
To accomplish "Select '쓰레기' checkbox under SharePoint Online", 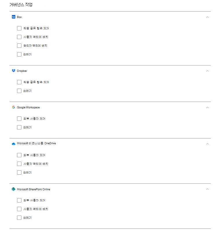I will 19,218.
